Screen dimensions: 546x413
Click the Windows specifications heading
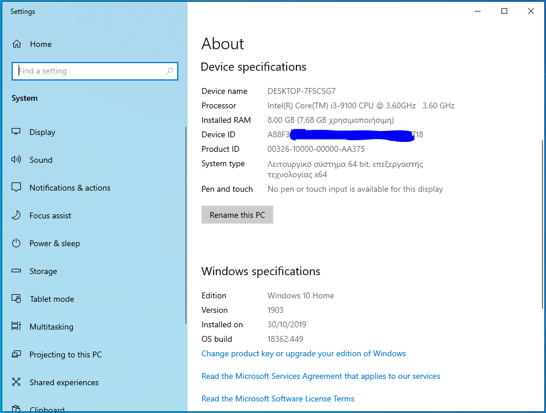click(x=261, y=271)
